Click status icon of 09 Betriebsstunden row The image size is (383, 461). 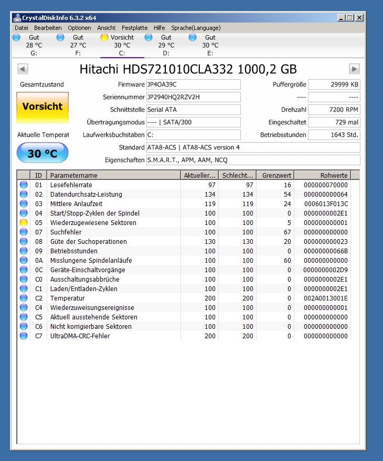(x=24, y=251)
